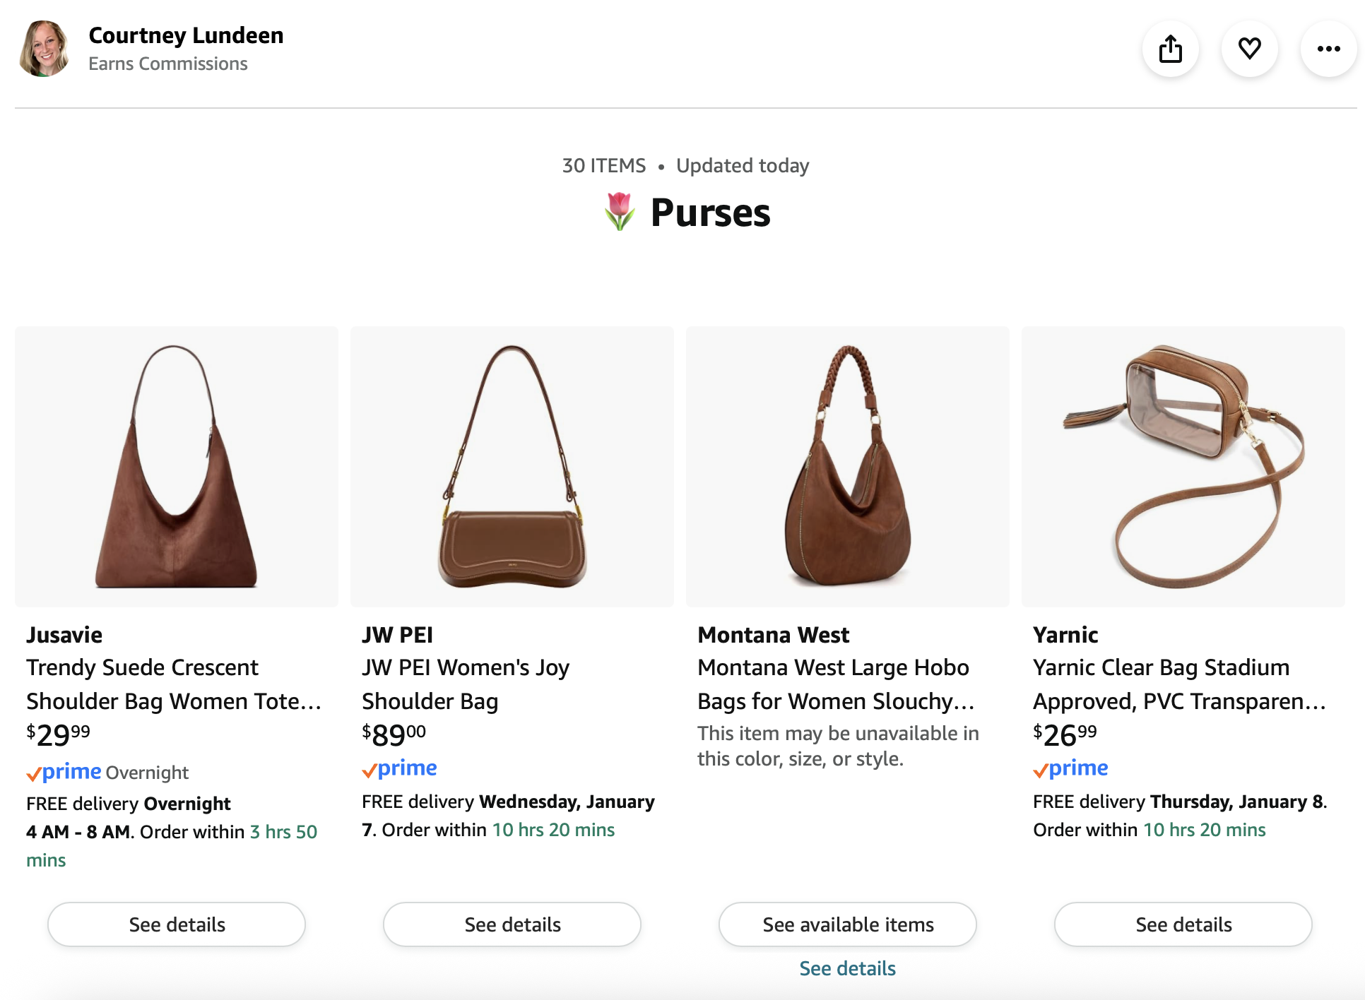Image resolution: width=1365 pixels, height=1000 pixels.
Task: Click the prime logo under Yarnic price
Action: (1071, 768)
